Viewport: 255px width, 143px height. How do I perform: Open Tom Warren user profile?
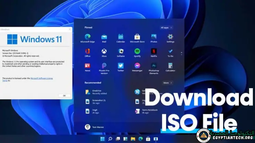[94, 127]
